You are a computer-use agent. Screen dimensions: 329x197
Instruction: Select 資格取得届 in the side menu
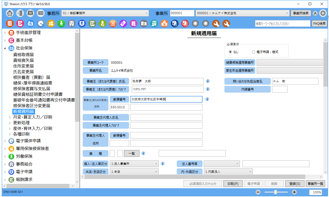(23, 55)
